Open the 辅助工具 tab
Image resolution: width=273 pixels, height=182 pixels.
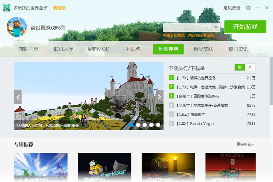point(29,49)
